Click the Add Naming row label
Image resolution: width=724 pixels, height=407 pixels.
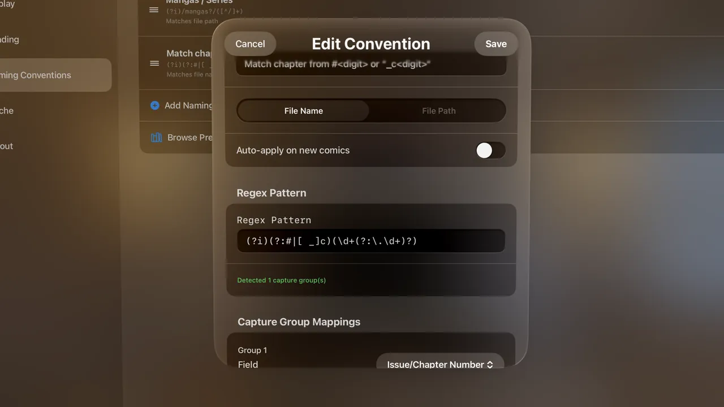(x=188, y=105)
